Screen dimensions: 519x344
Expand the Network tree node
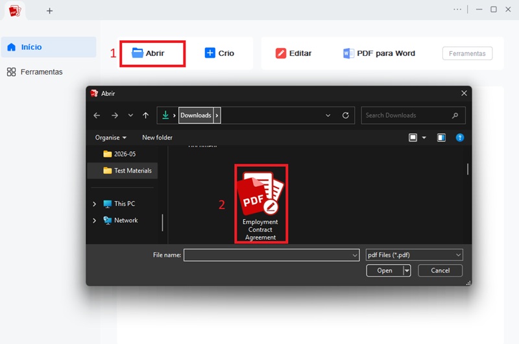click(94, 221)
